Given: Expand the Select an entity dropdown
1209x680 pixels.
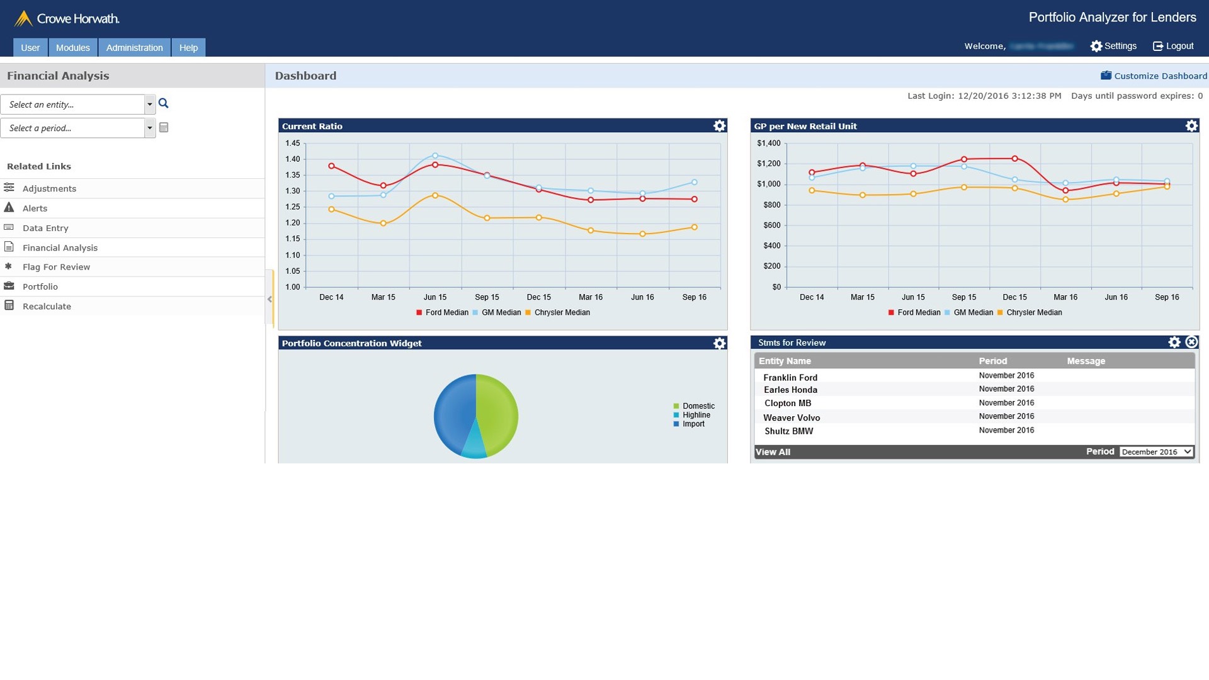Looking at the screenshot, I should point(149,105).
